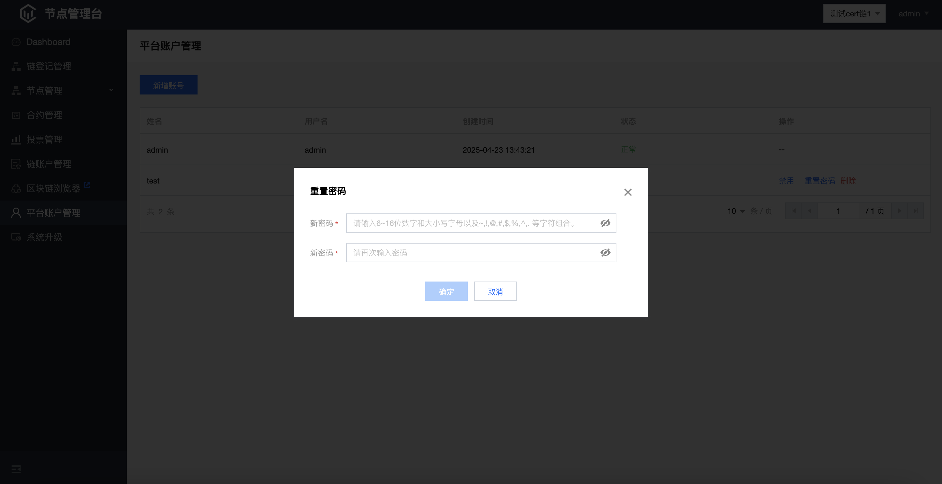Open the 测试cert链1 chain dropdown
Image resolution: width=942 pixels, height=484 pixels.
(x=854, y=13)
